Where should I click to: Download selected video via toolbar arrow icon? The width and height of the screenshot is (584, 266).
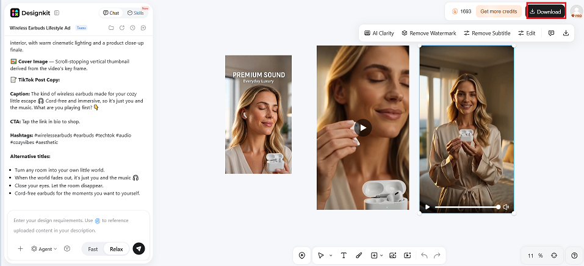click(566, 33)
